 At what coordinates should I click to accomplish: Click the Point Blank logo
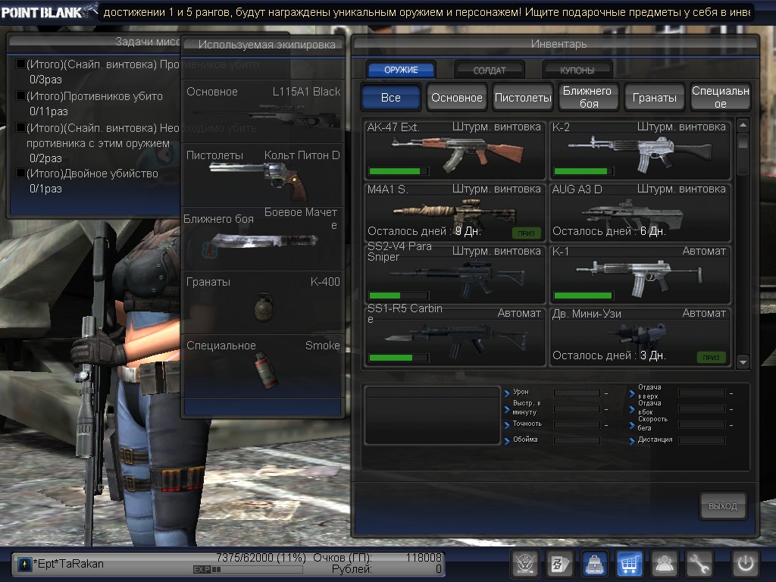[x=48, y=12]
